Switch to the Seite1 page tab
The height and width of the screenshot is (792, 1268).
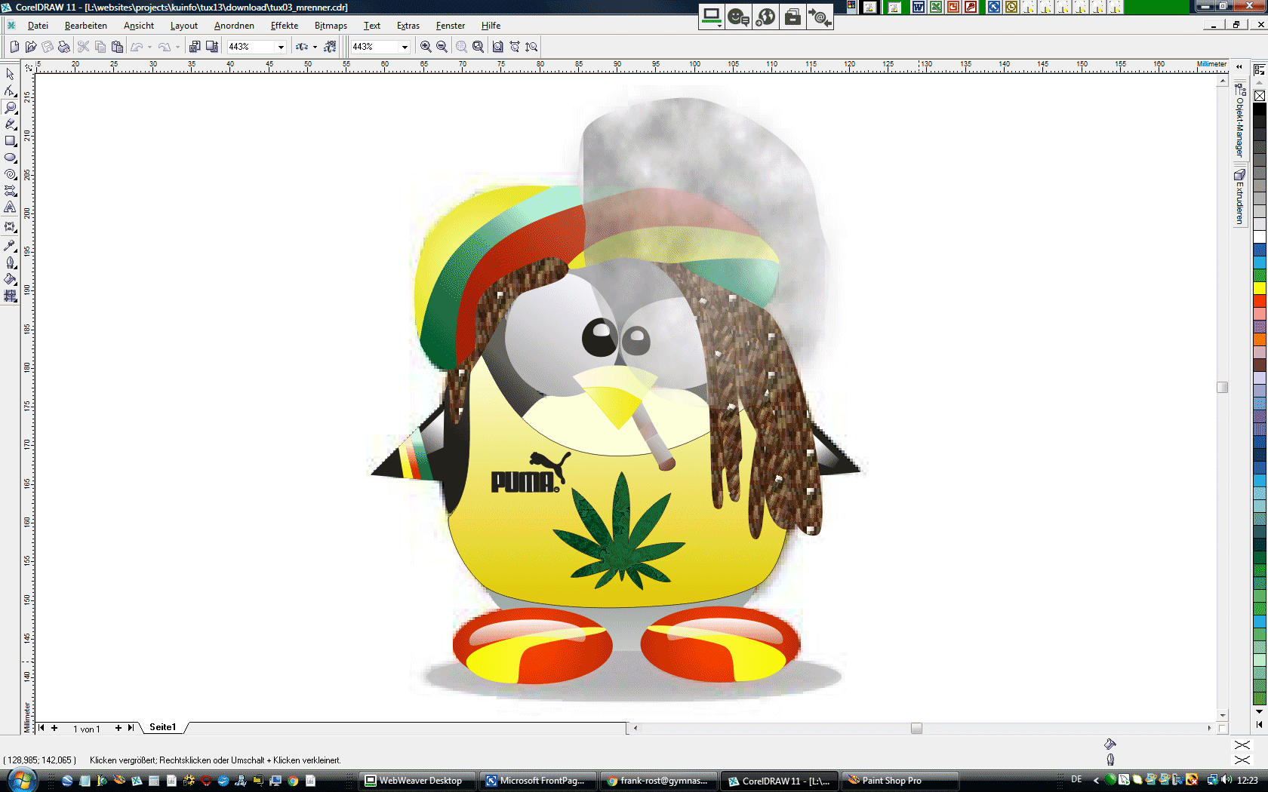click(x=162, y=727)
